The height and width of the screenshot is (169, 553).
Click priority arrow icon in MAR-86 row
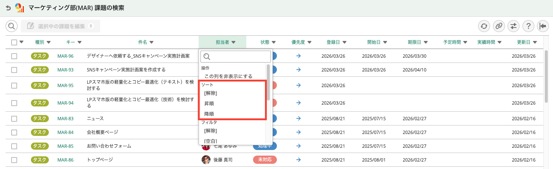[x=298, y=160]
